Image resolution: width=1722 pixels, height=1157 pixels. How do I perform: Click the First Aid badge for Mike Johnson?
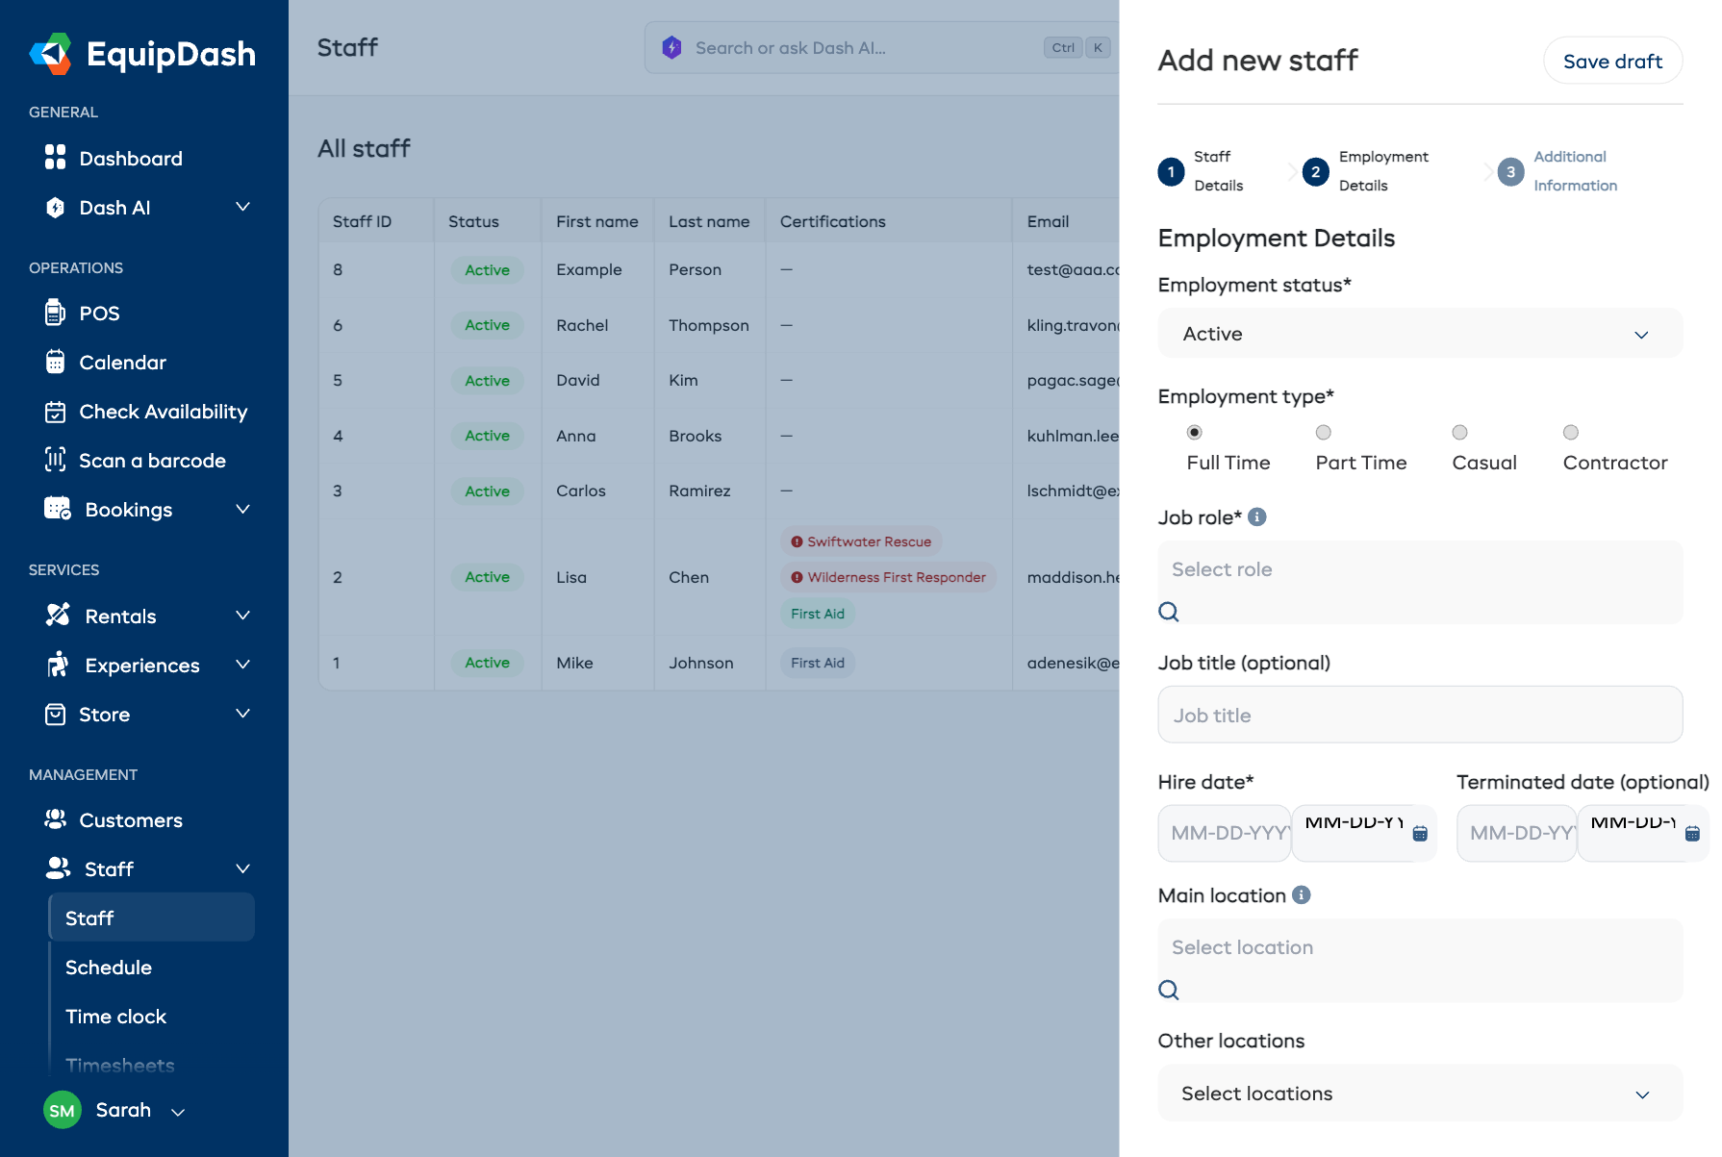(x=818, y=663)
